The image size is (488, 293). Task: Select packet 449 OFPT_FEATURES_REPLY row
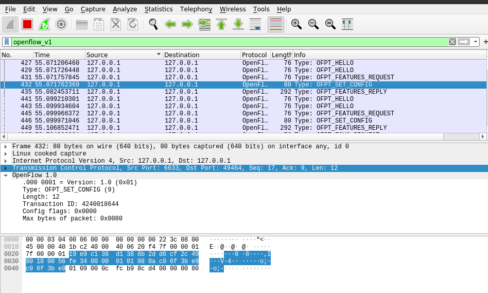[243, 128]
